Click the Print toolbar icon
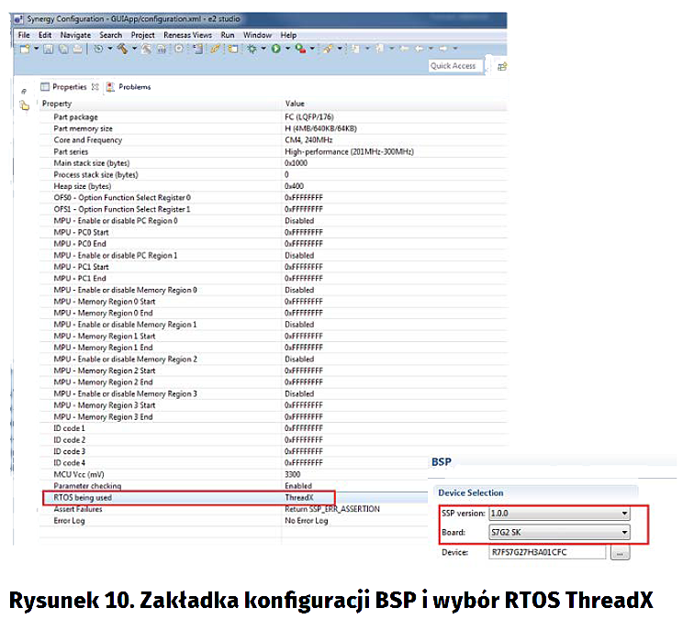The height and width of the screenshot is (619, 683). (x=79, y=49)
